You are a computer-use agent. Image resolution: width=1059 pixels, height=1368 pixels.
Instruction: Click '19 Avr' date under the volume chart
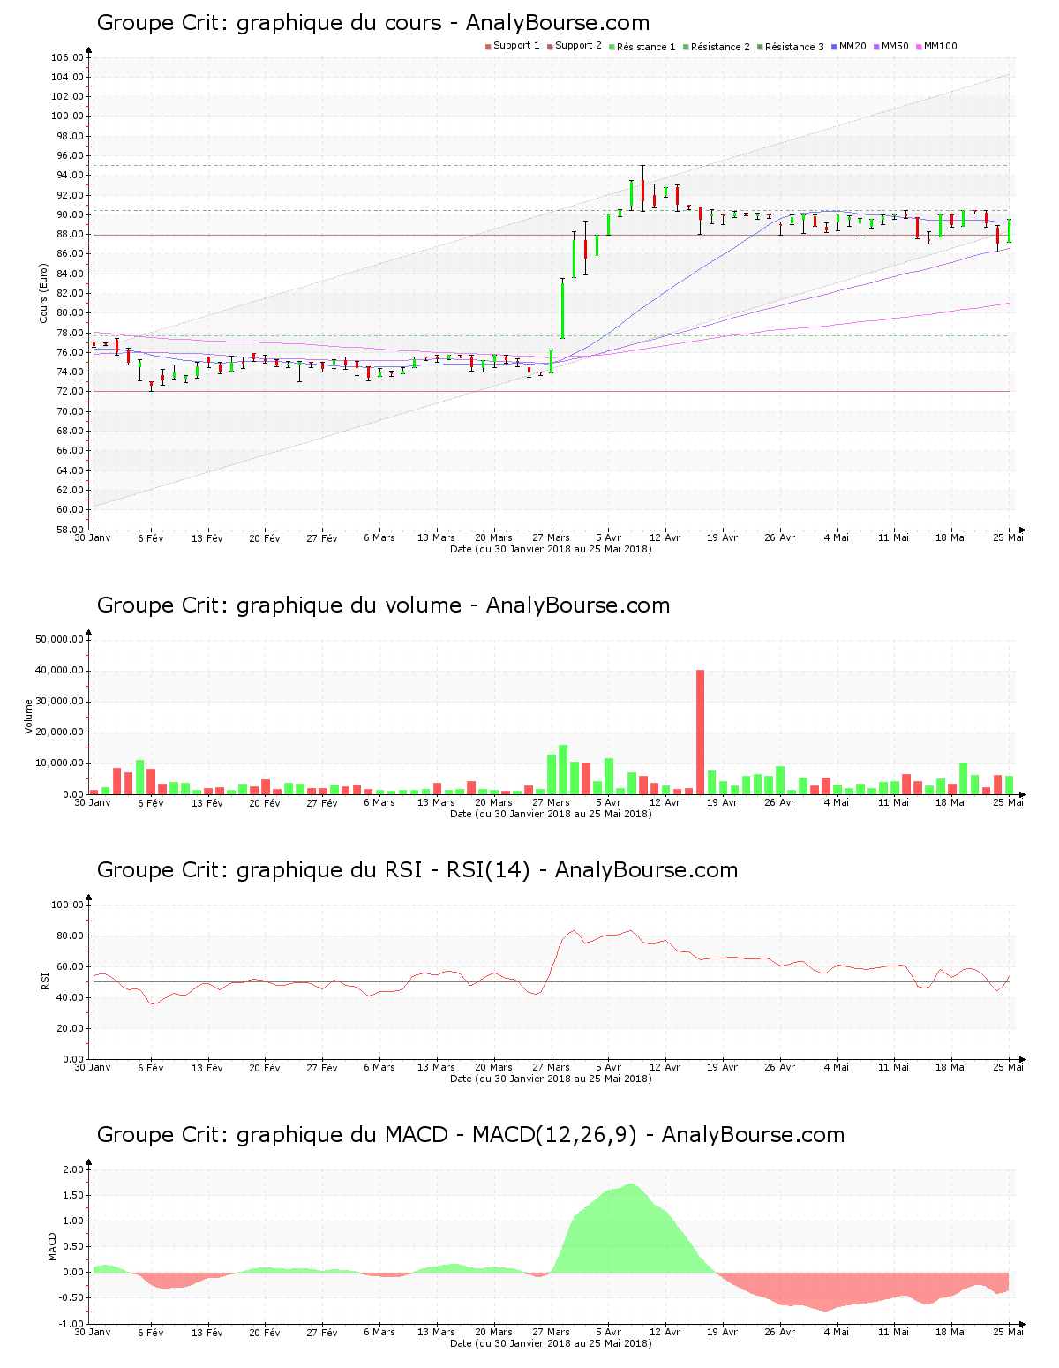[722, 802]
